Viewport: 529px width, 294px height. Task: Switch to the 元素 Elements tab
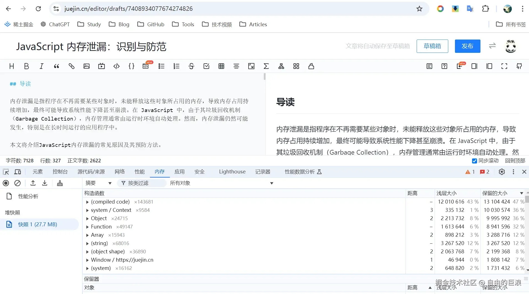(38, 172)
